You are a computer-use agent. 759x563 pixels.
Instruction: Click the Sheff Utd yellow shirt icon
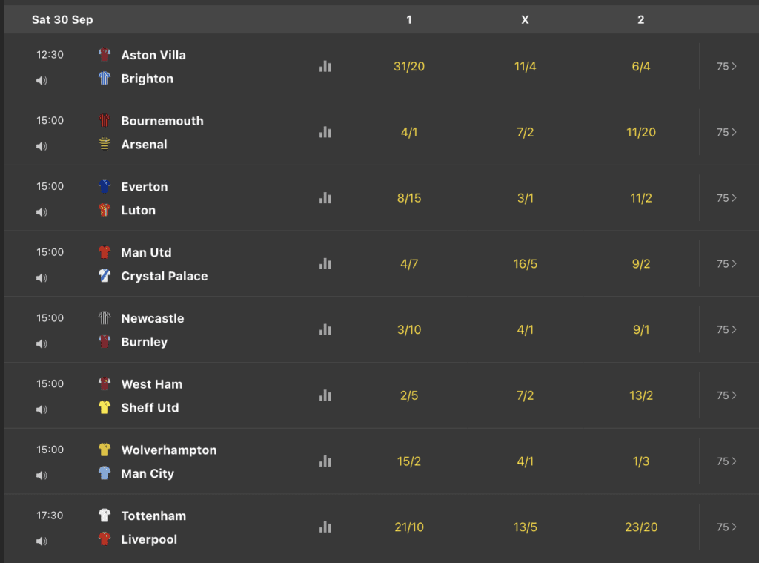[x=105, y=407]
